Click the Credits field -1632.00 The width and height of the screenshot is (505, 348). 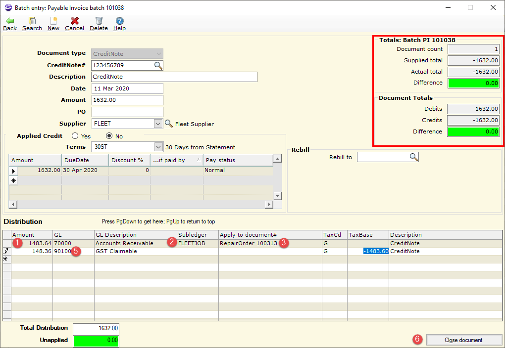[473, 120]
